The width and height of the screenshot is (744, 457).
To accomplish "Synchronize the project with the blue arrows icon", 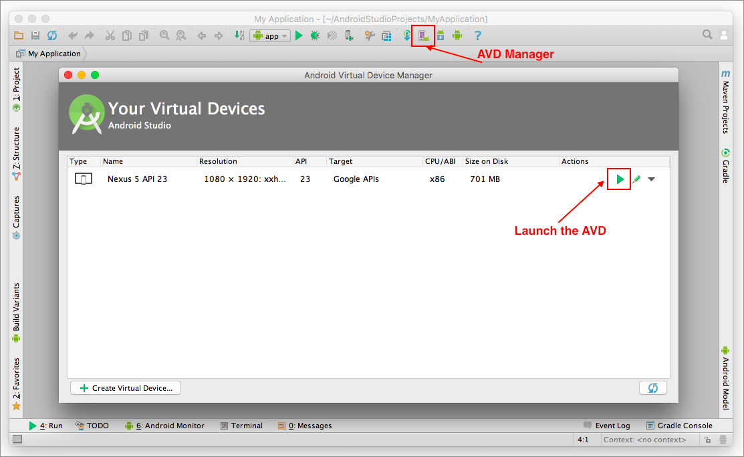I will point(52,35).
